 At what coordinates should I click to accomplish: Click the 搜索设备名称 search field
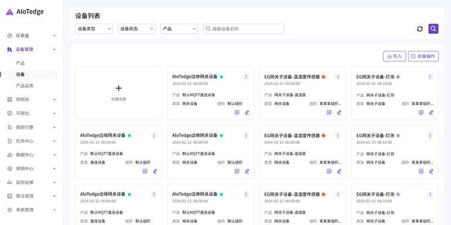pyautogui.click(x=244, y=29)
